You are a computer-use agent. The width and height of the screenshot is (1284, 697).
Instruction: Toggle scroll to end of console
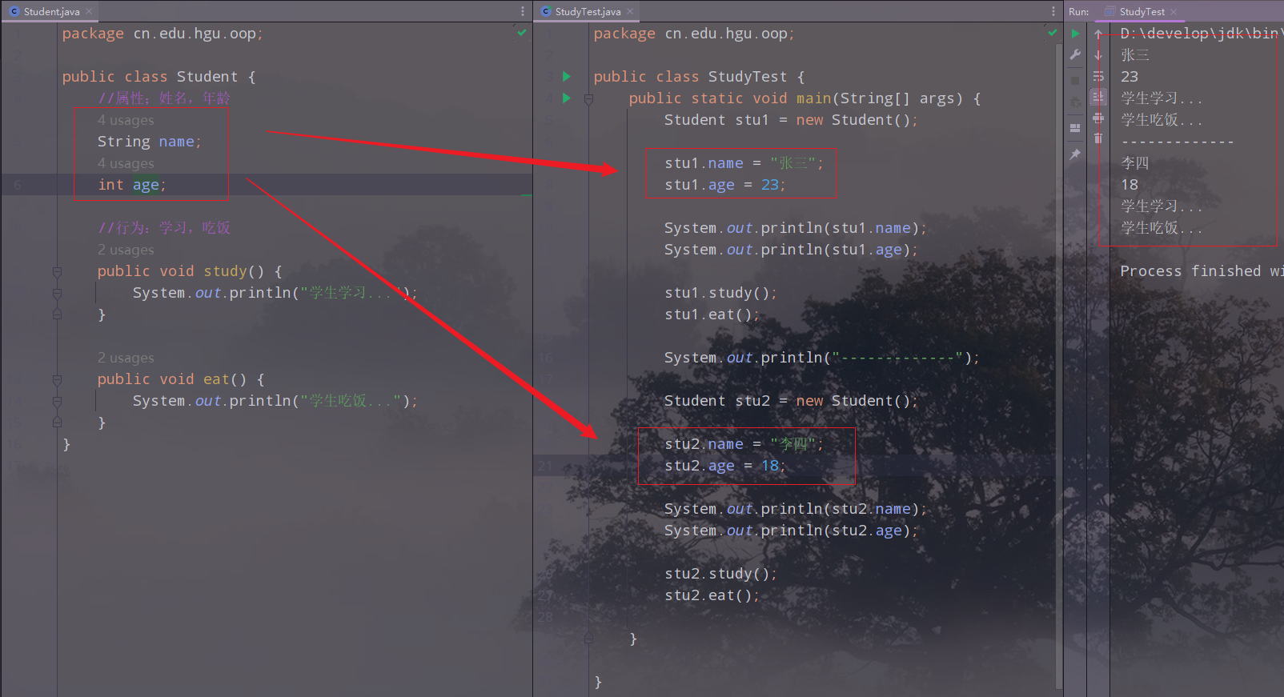click(1098, 97)
